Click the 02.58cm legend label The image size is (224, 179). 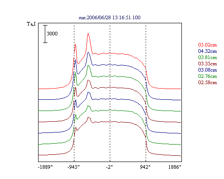[207, 82]
